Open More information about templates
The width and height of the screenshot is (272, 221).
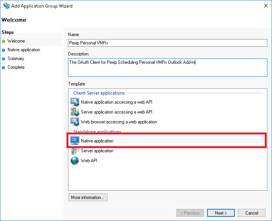click(88, 197)
